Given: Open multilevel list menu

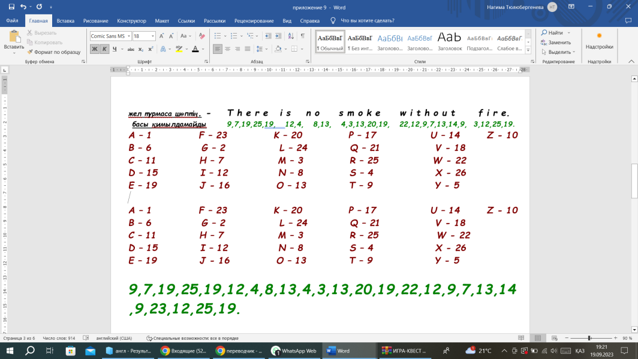Looking at the screenshot, I should (x=250, y=36).
